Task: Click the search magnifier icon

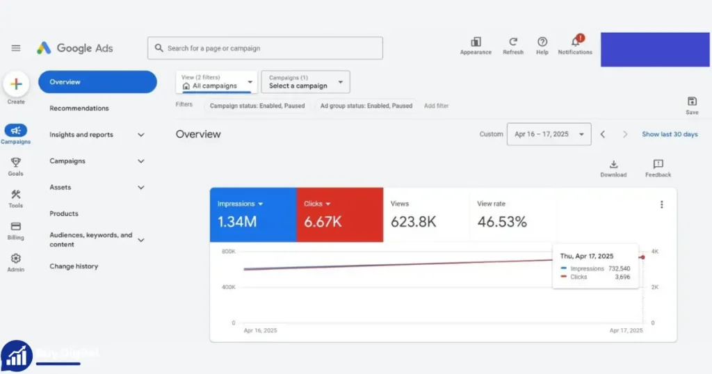Action: click(159, 48)
